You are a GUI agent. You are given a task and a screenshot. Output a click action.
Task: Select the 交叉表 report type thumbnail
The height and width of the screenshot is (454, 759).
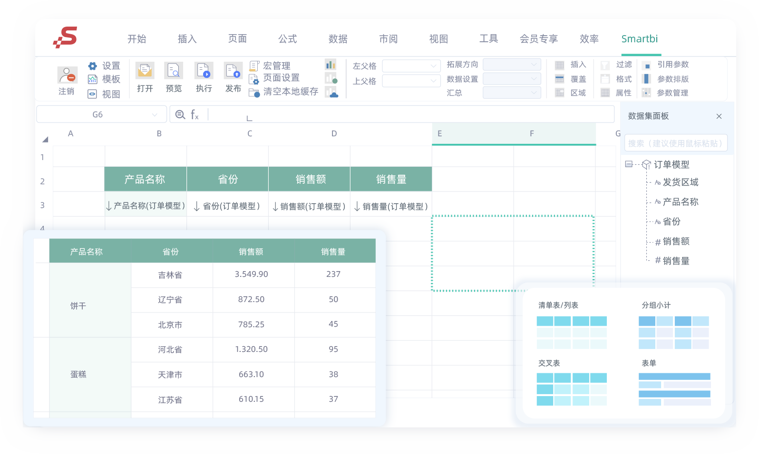click(x=572, y=389)
